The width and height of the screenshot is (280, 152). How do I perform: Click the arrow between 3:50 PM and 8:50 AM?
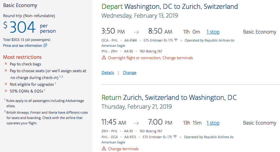pos(136,32)
